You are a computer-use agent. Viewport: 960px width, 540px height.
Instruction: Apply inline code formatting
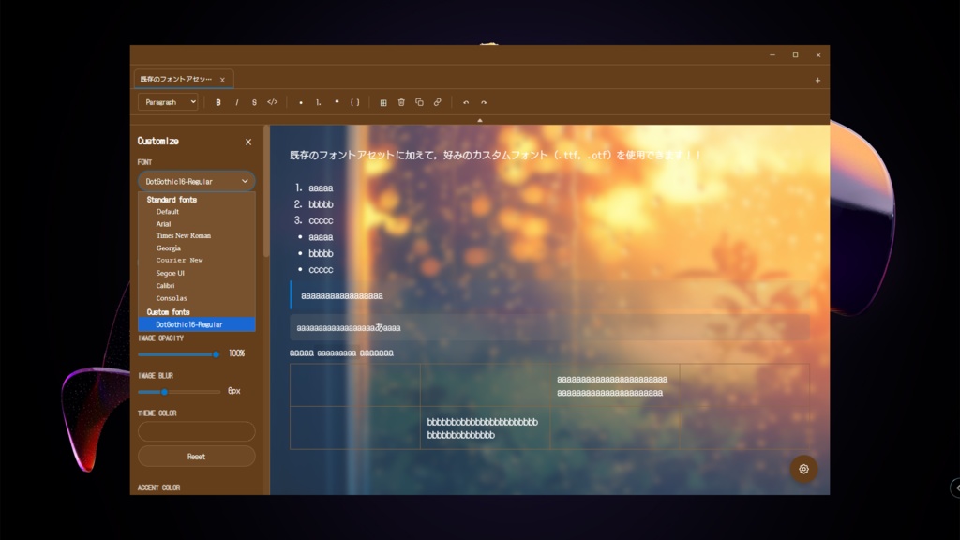pos(273,102)
